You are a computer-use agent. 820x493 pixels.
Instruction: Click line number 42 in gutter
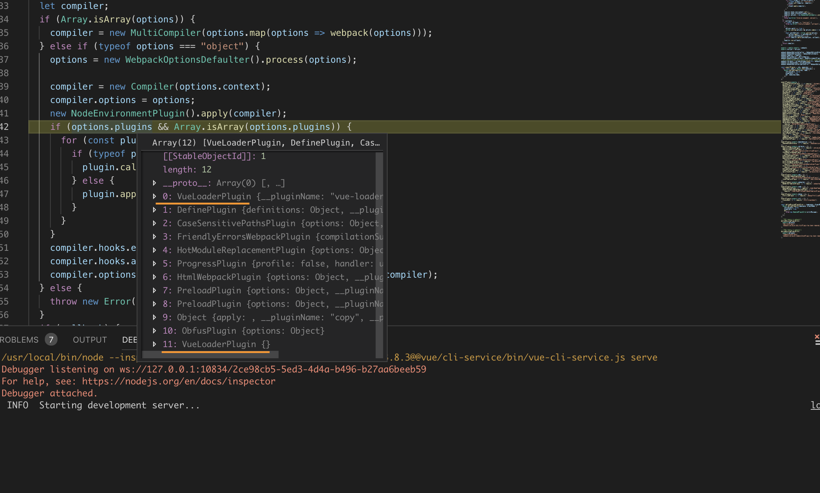click(4, 127)
